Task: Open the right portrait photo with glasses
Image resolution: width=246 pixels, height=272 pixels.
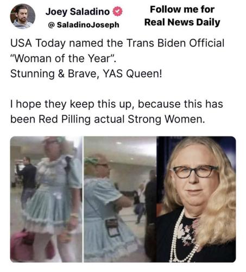Action: coord(196,199)
